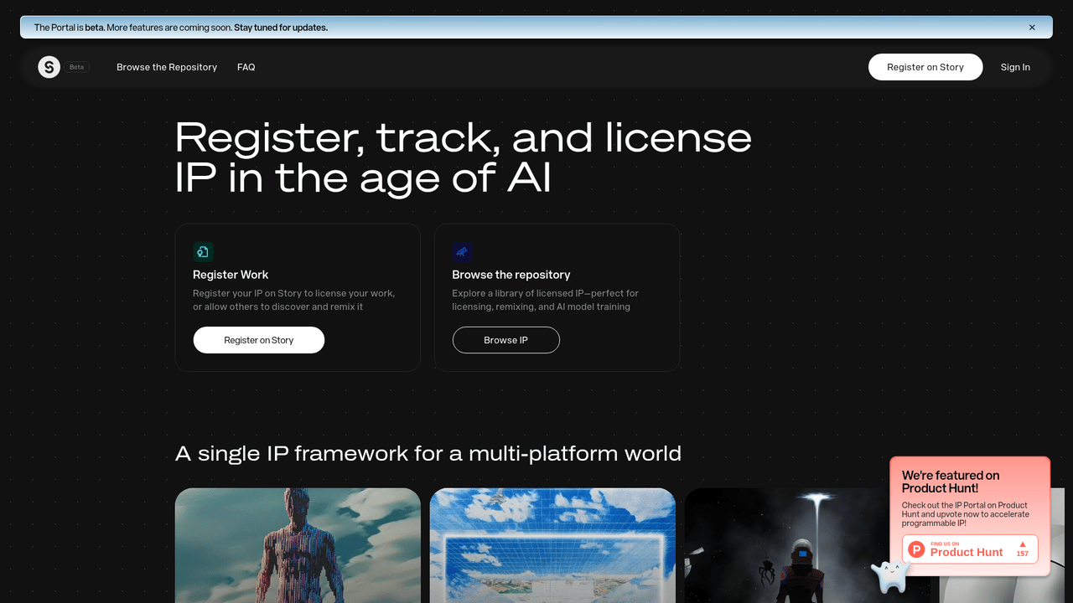
Task: Click the Beta badge label
Action: pyautogui.click(x=77, y=67)
